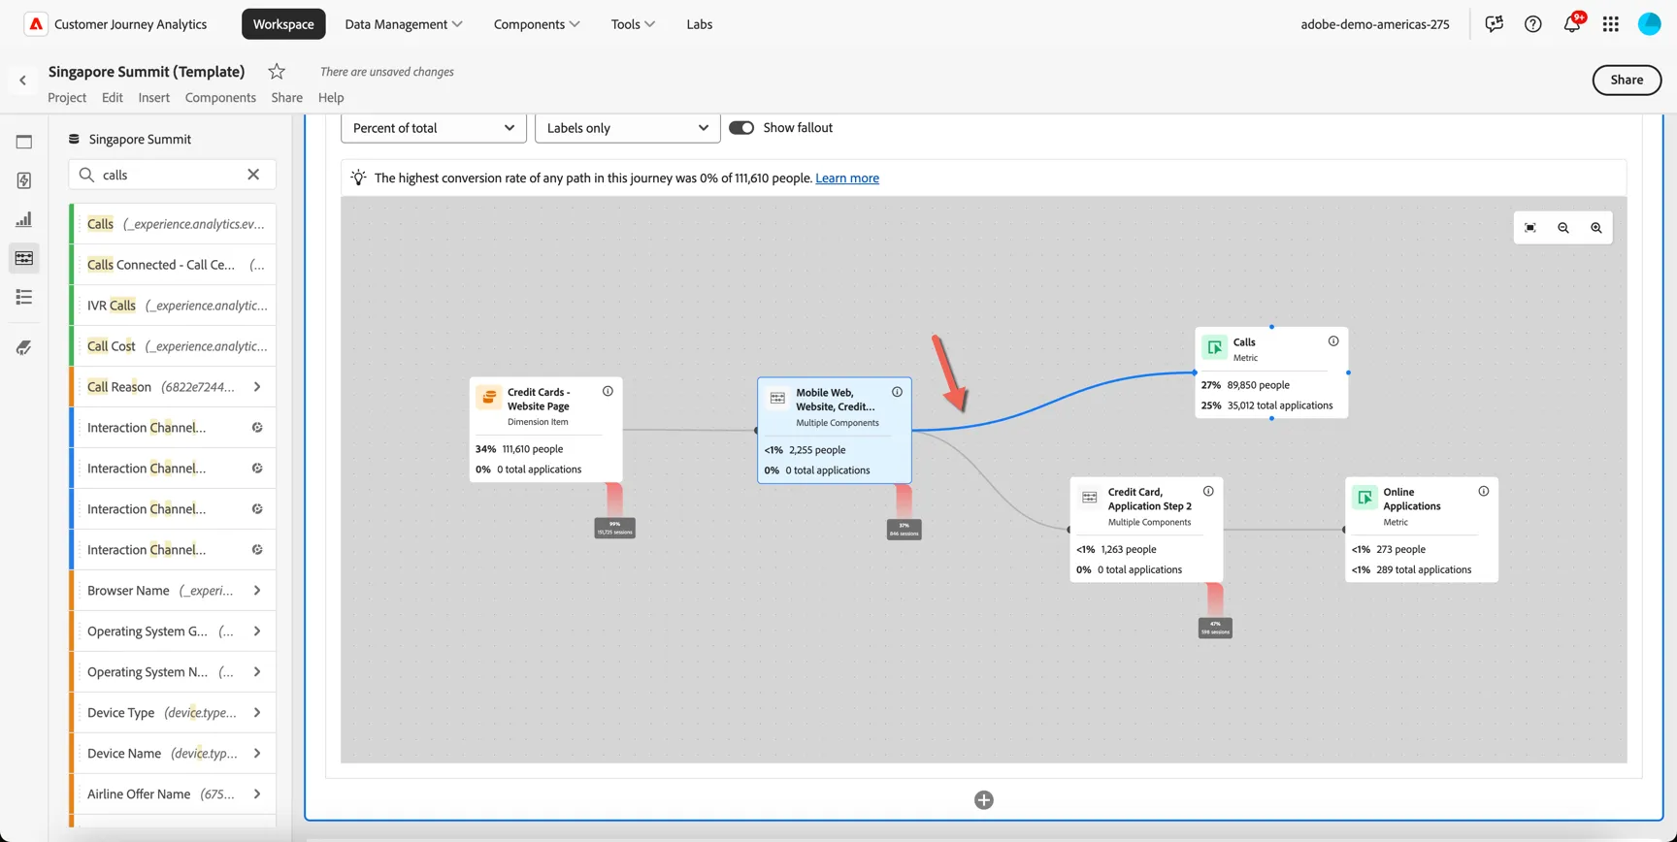This screenshot has height=842, width=1677.
Task: Toggle Show fallout switch
Action: coord(741,128)
